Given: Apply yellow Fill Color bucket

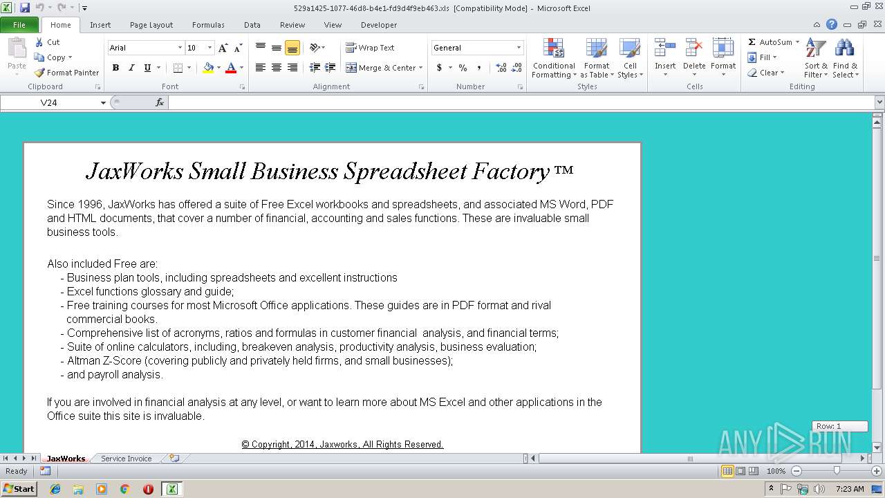Looking at the screenshot, I should point(208,68).
